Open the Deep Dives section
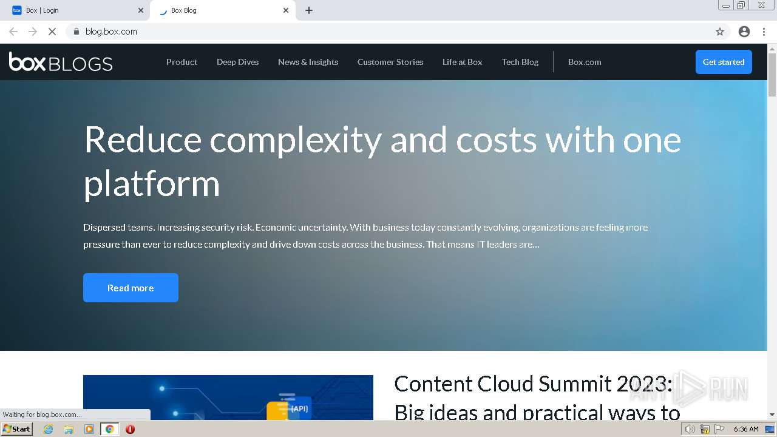This screenshot has height=437, width=777. 237,62
